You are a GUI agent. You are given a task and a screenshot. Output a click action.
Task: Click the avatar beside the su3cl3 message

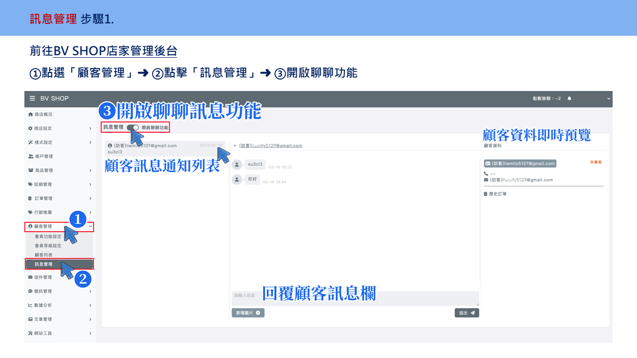tap(237, 165)
